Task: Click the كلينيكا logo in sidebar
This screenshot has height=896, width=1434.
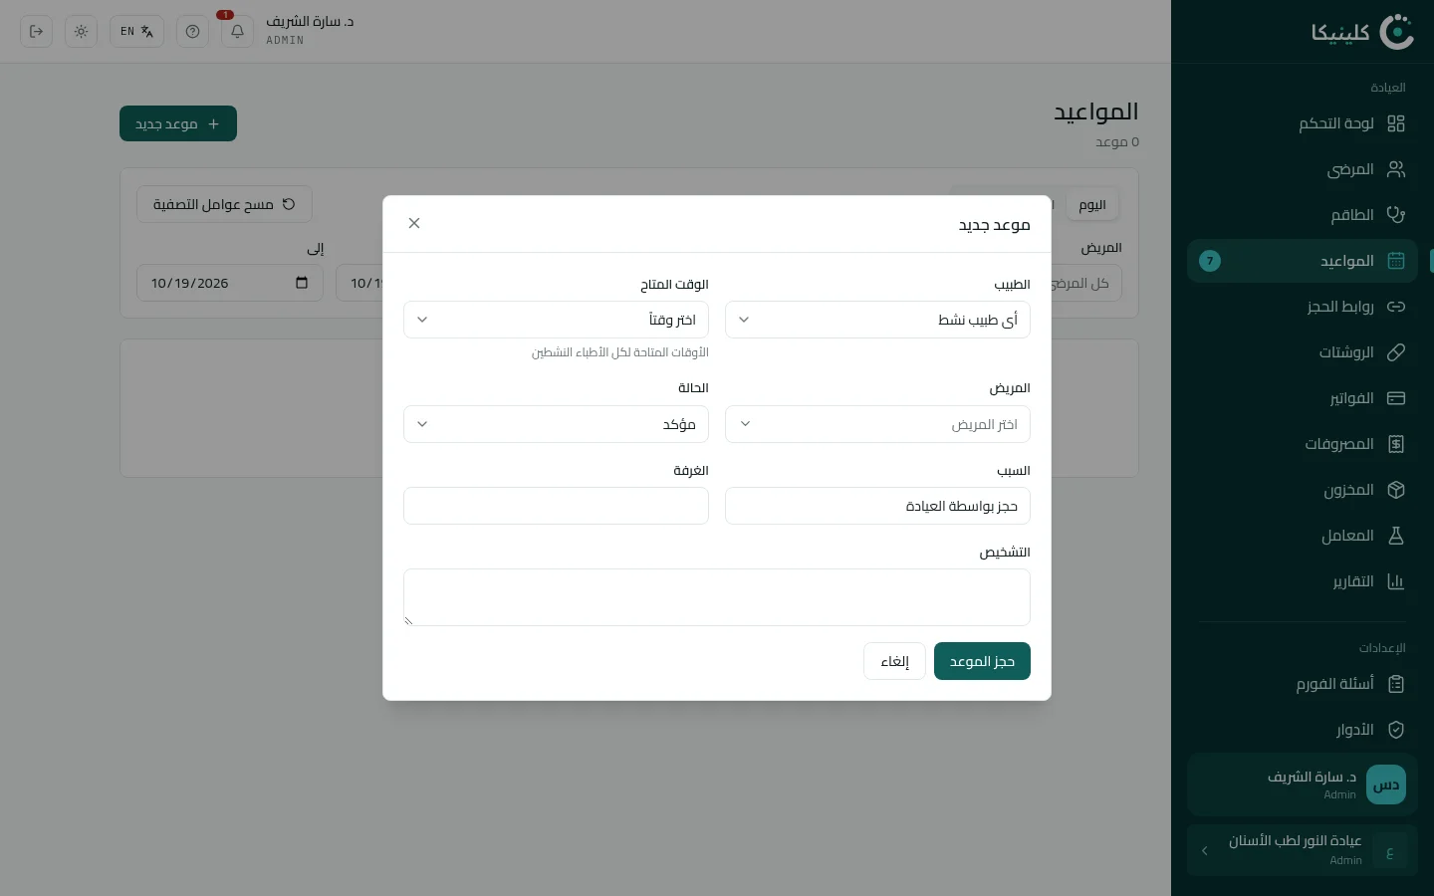Action: pyautogui.click(x=1362, y=32)
